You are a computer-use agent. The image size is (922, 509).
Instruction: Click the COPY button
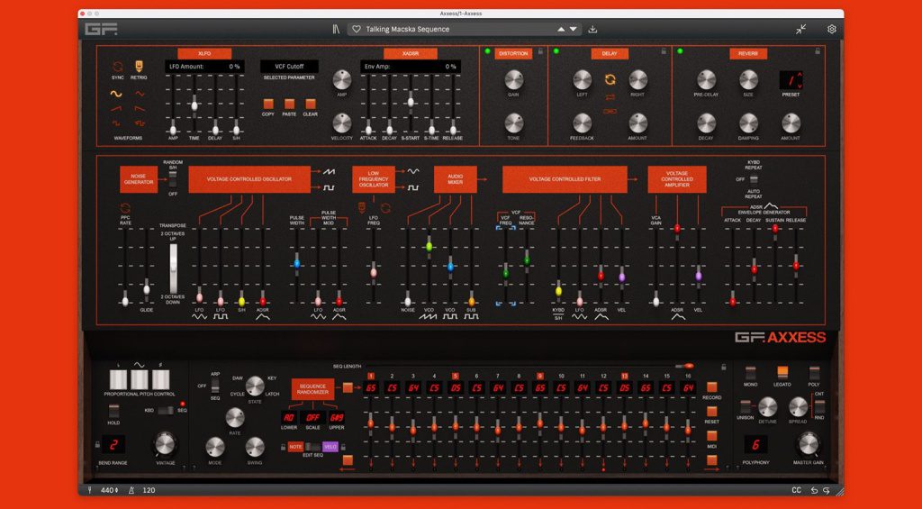point(268,105)
